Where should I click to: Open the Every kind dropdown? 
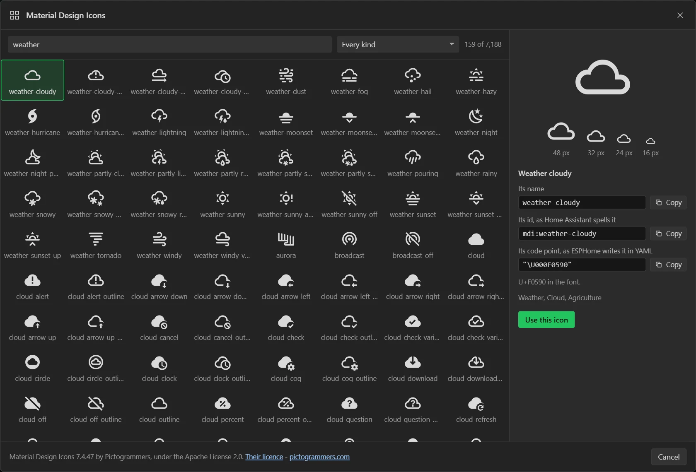[398, 44]
